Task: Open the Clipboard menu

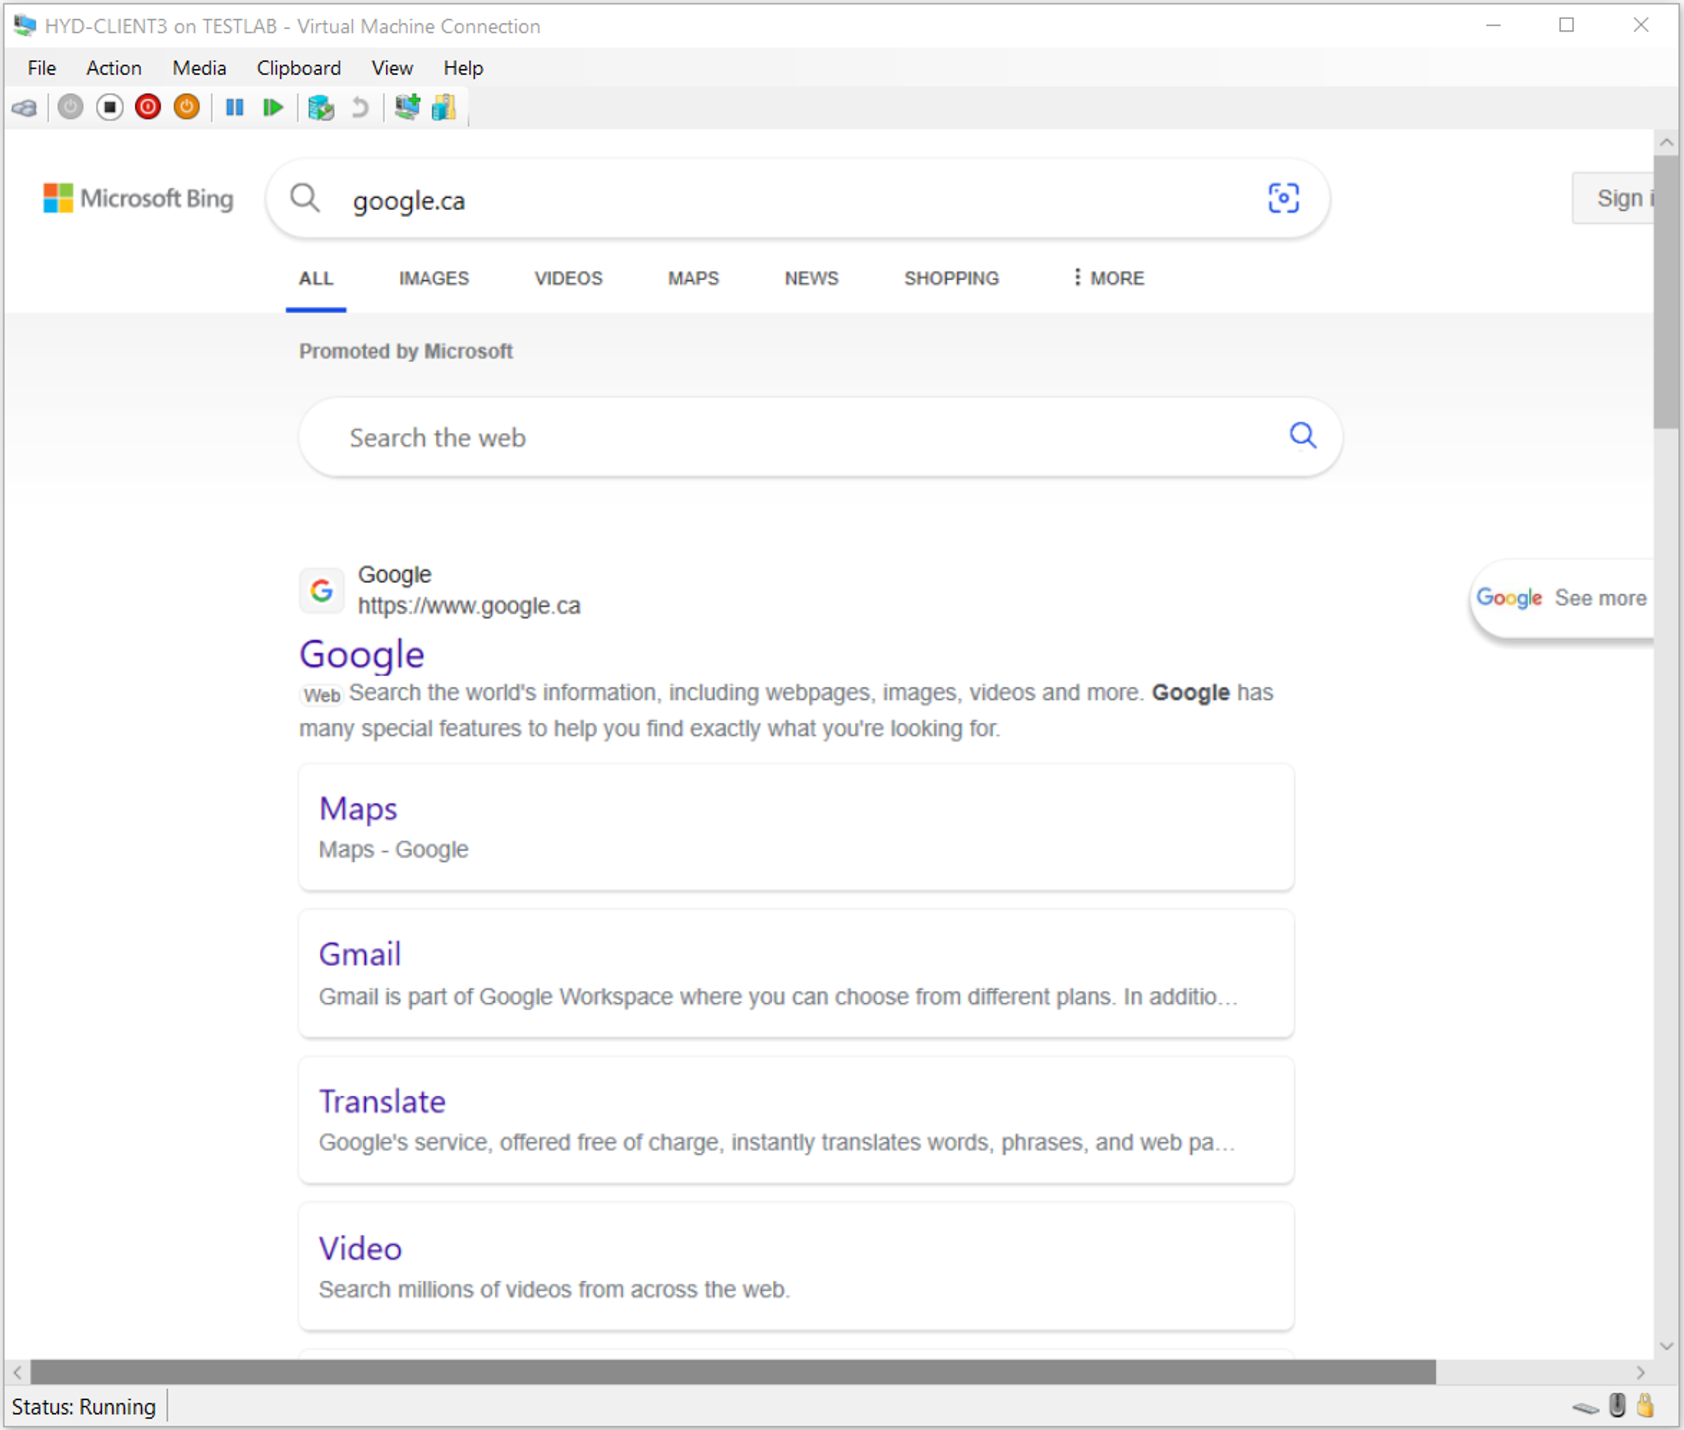Action: pyautogui.click(x=298, y=68)
